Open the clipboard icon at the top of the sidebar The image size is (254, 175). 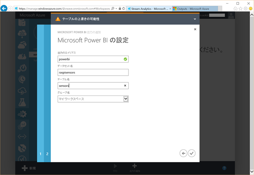click(x=22, y=22)
